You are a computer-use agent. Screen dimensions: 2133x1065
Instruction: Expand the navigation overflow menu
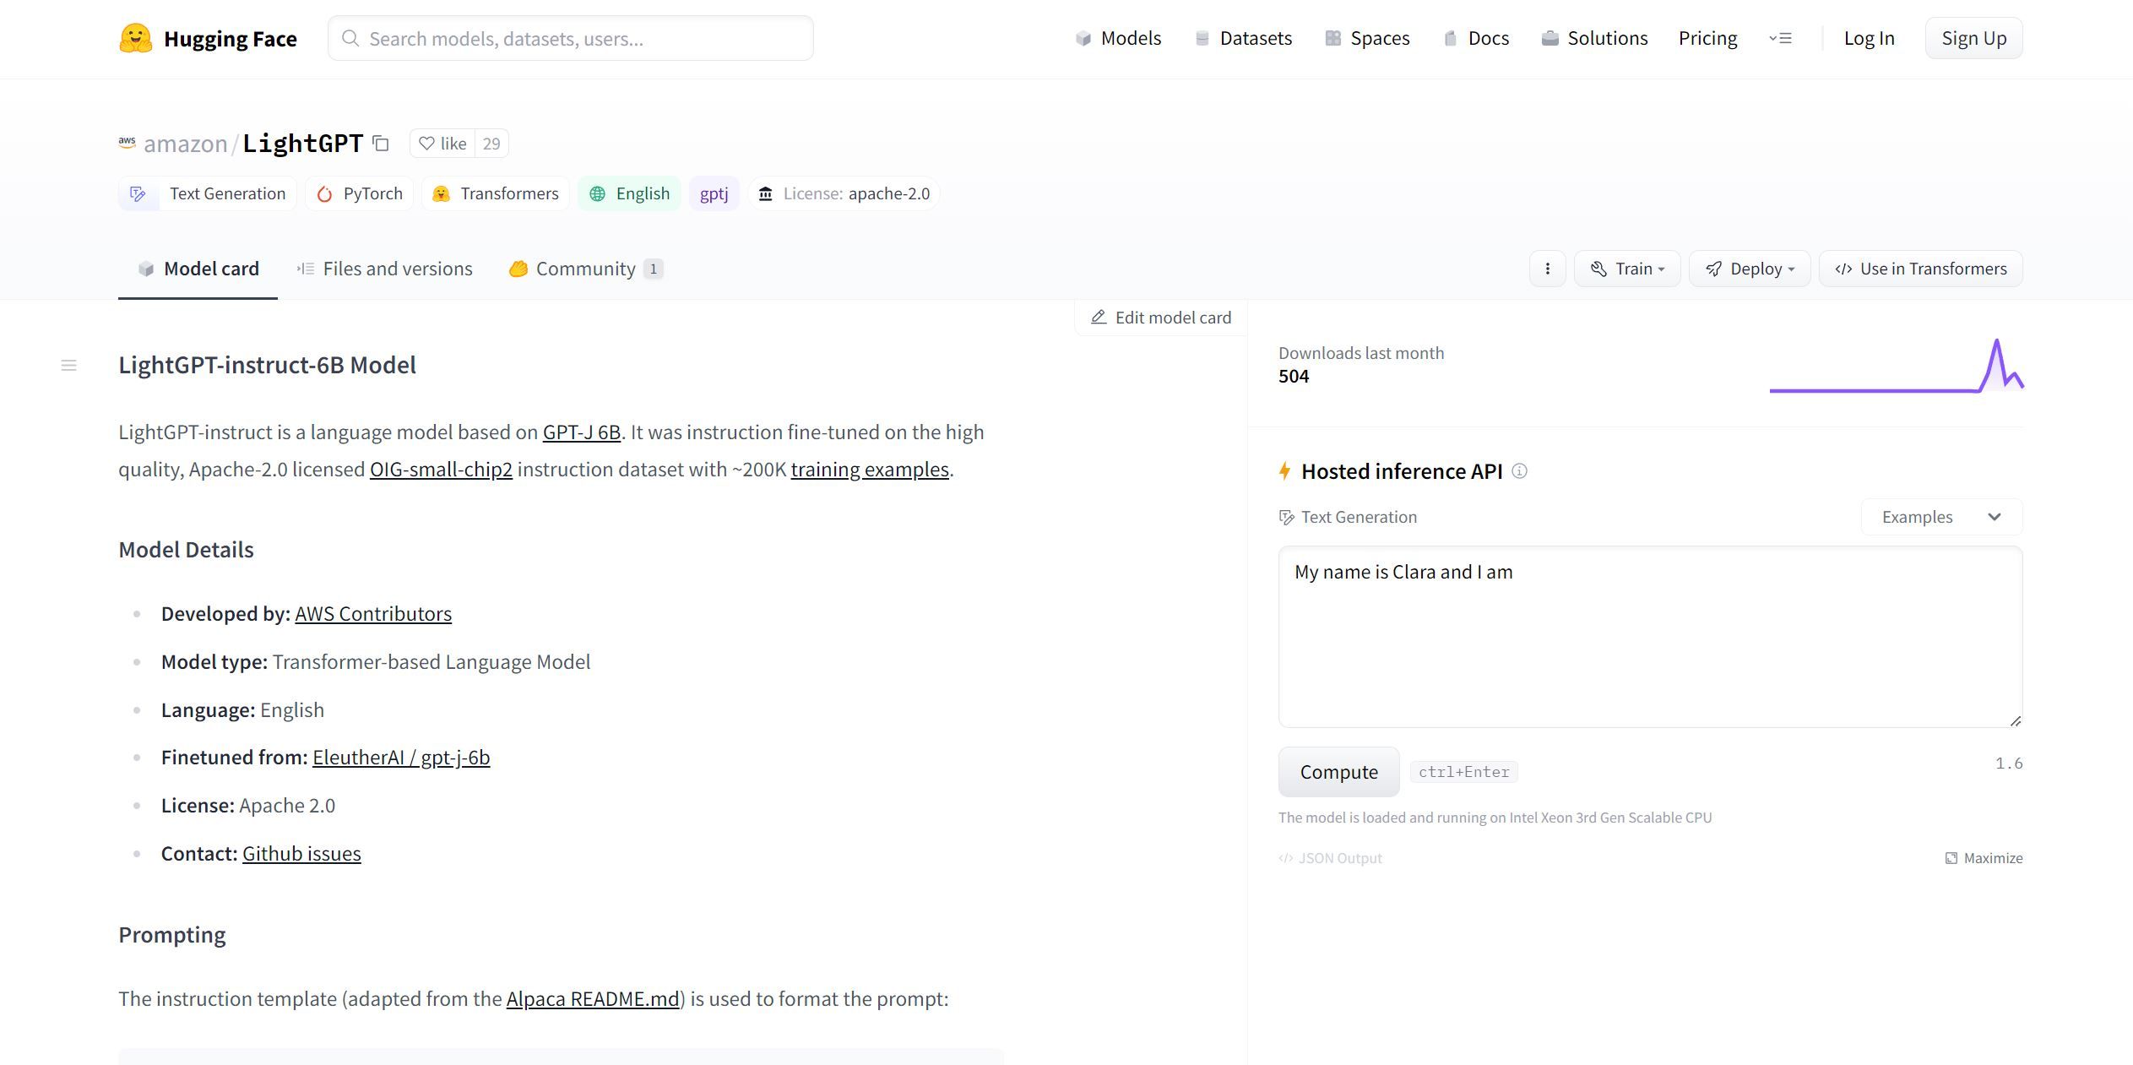[x=1780, y=39]
